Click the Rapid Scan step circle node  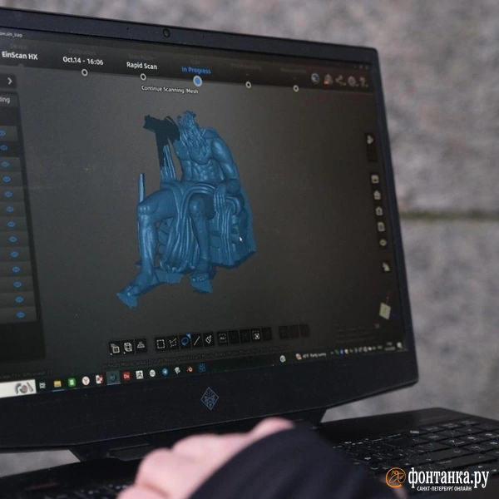[x=143, y=77]
